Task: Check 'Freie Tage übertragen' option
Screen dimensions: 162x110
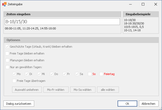Action: [x=14, y=81]
